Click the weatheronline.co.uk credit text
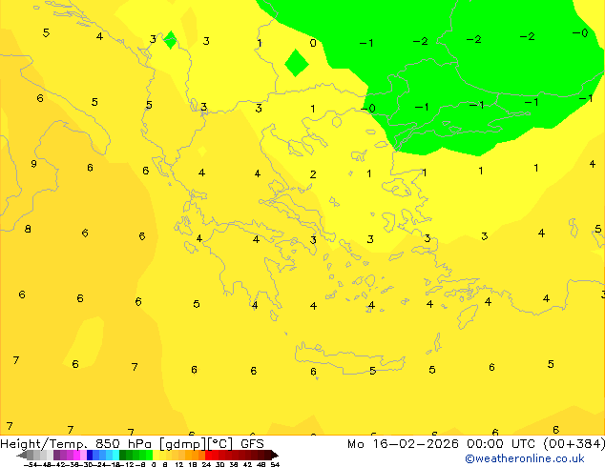Screen dimensions: 605x467 (525, 458)
